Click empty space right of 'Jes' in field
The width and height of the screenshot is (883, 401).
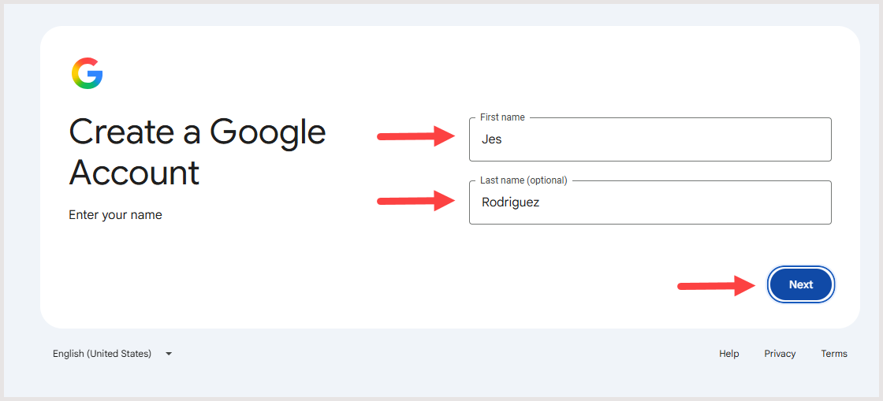pos(665,139)
